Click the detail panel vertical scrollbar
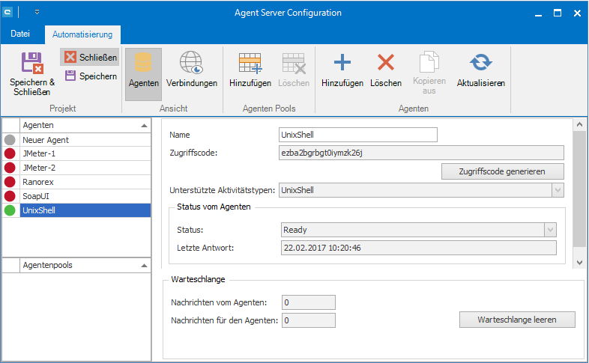 pyautogui.click(x=579, y=187)
